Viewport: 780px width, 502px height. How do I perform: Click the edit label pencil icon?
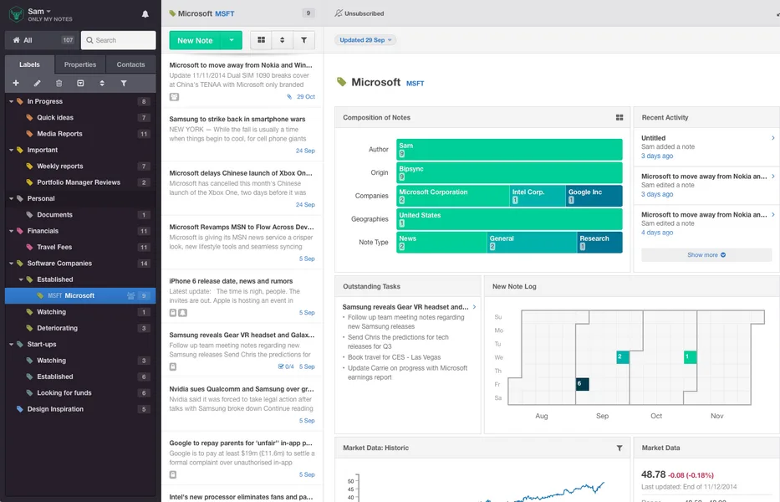tap(38, 83)
